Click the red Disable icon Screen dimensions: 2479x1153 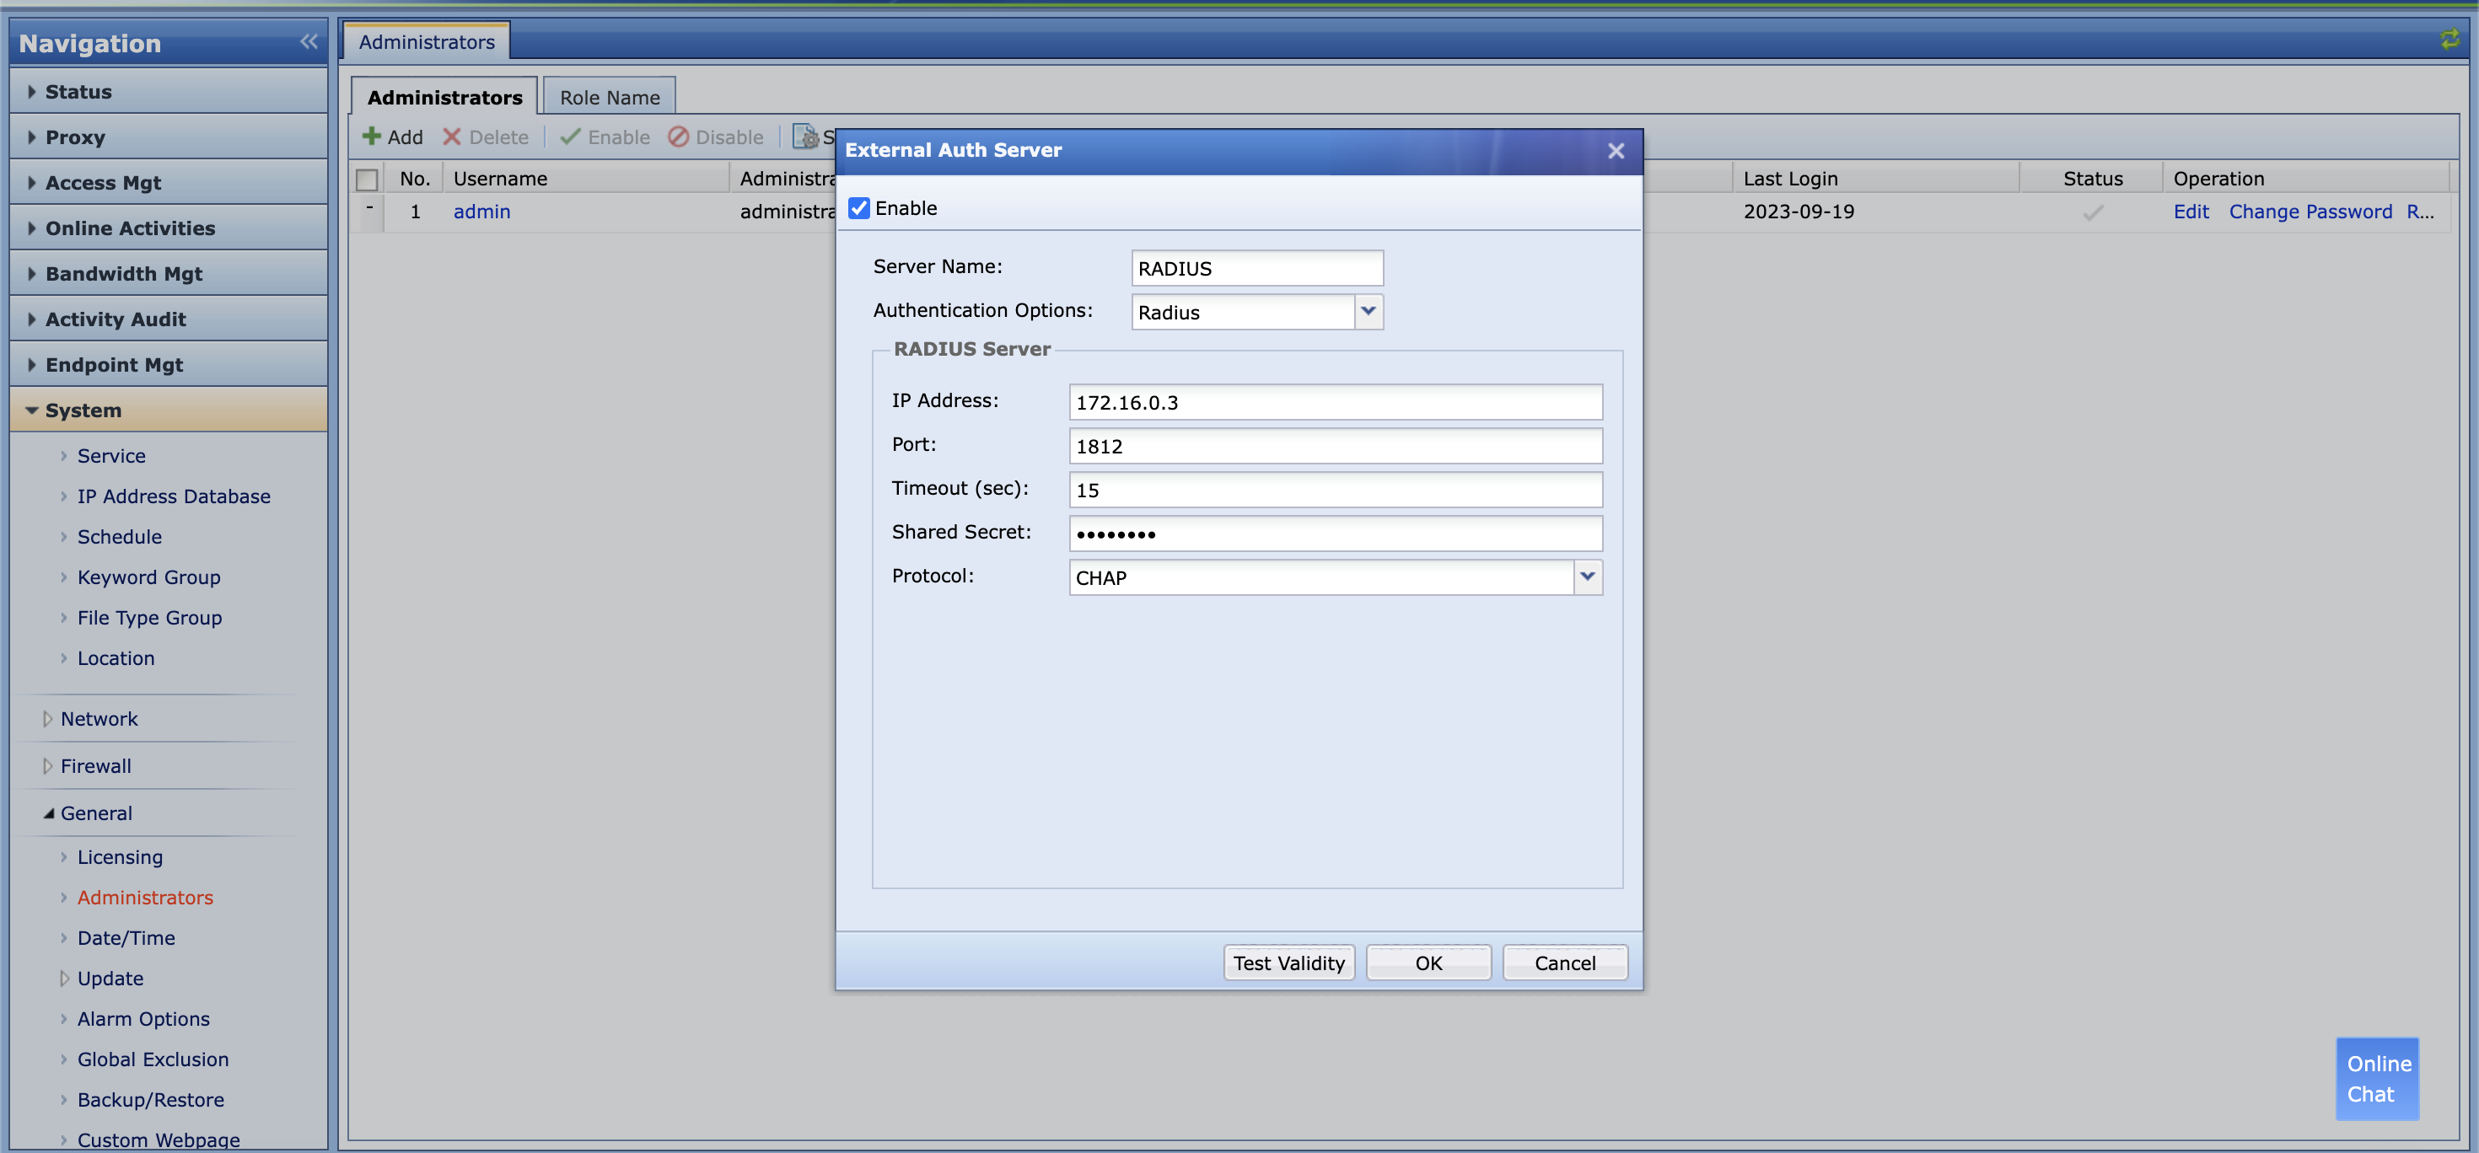click(680, 137)
